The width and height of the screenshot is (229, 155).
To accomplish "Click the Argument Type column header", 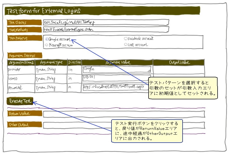I will click(51, 63).
